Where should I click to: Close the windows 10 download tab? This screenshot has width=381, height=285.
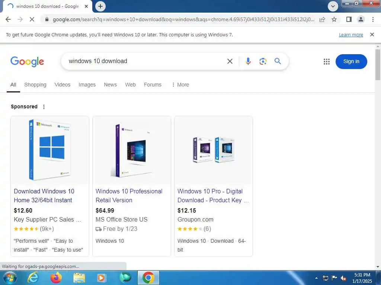(86, 6)
